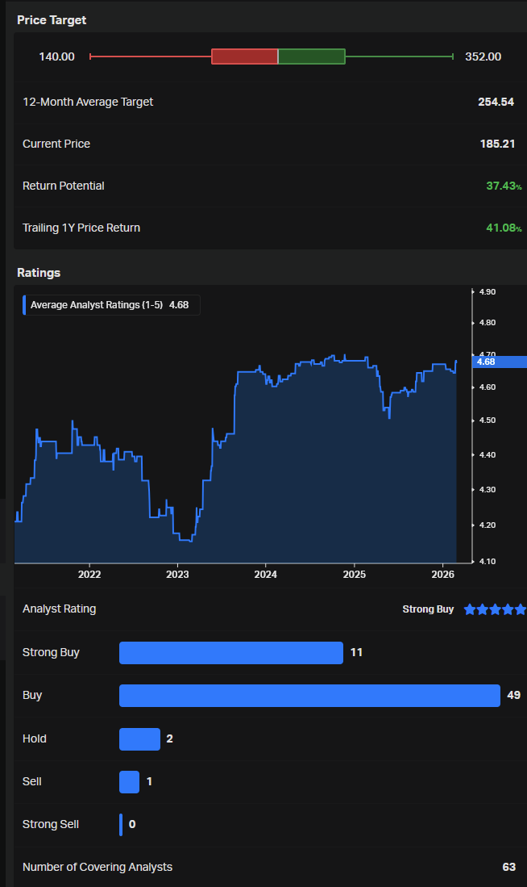Click the Return Potential 37.43% value
The image size is (527, 887).
504,186
